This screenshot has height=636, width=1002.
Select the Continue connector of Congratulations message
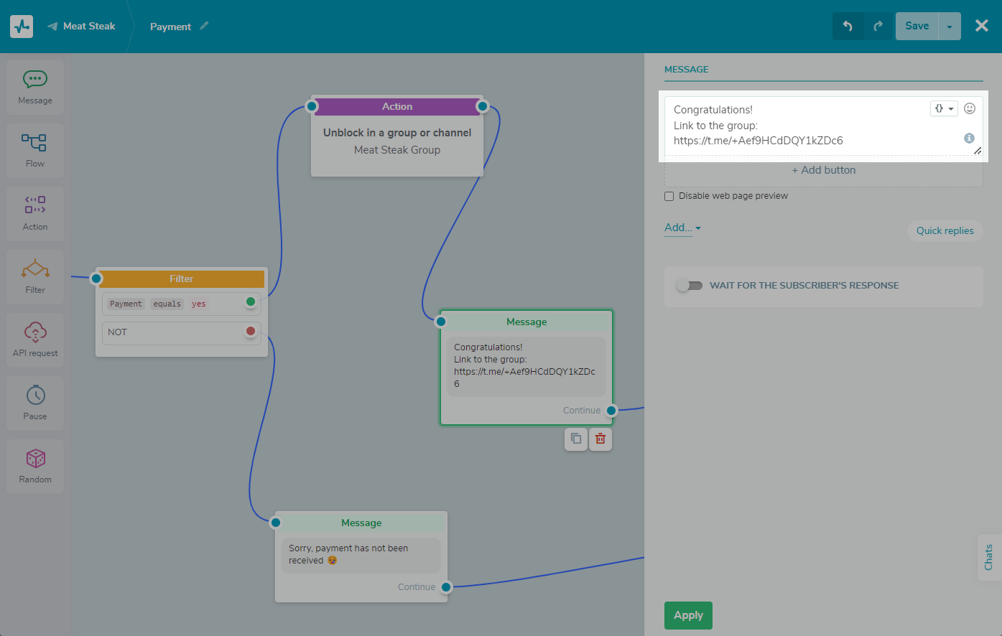coord(611,411)
